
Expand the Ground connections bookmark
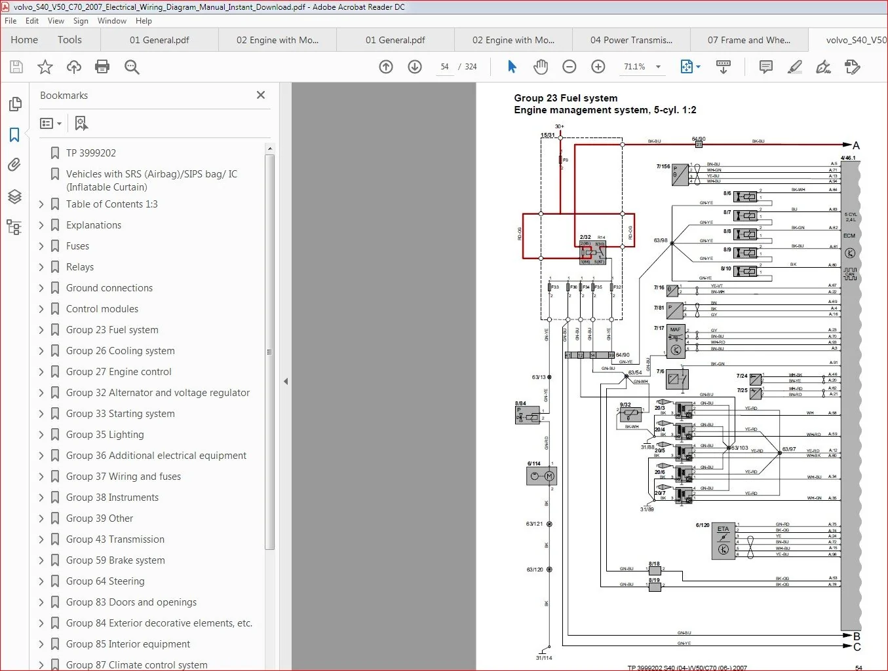coord(41,288)
